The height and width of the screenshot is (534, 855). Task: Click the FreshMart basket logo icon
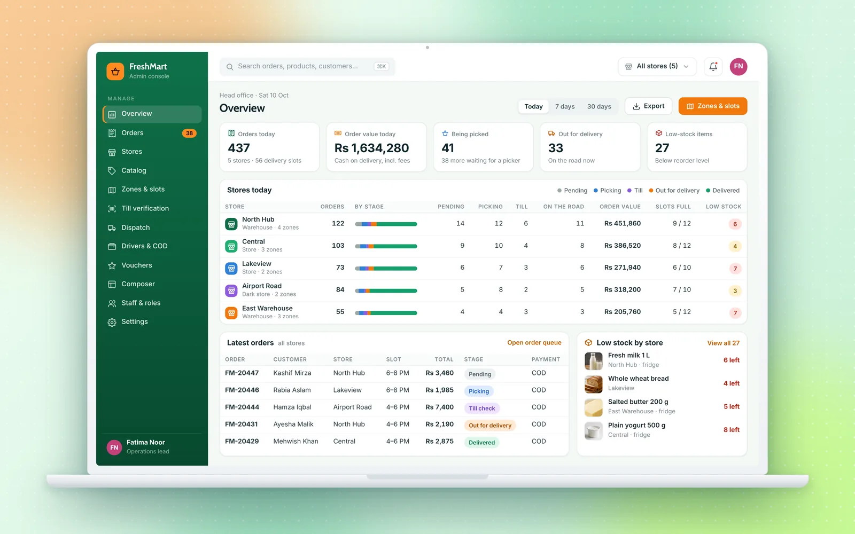(115, 71)
